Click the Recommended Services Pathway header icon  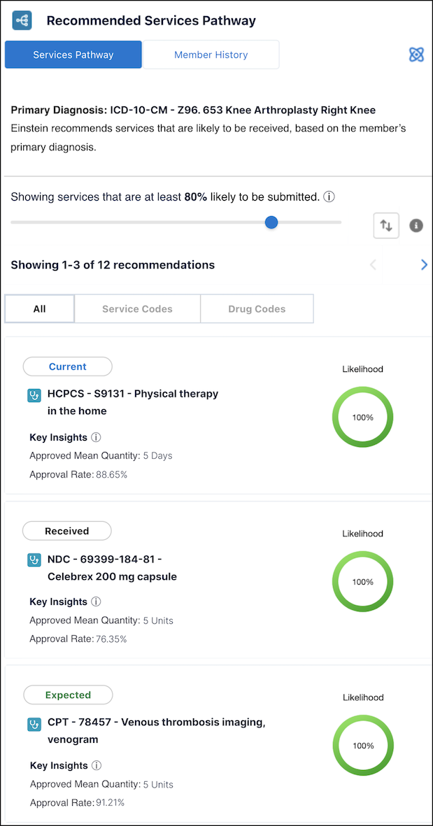[22, 20]
